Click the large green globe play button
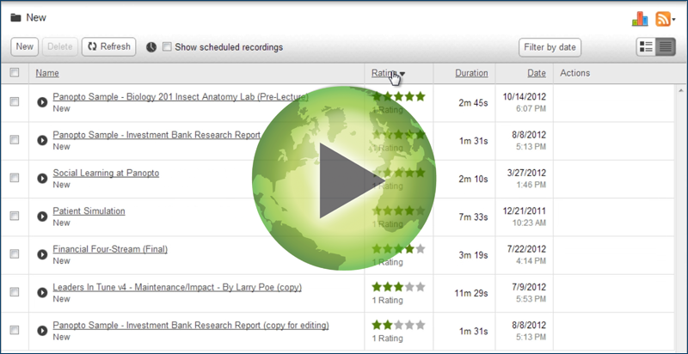The width and height of the screenshot is (688, 354). (x=344, y=178)
